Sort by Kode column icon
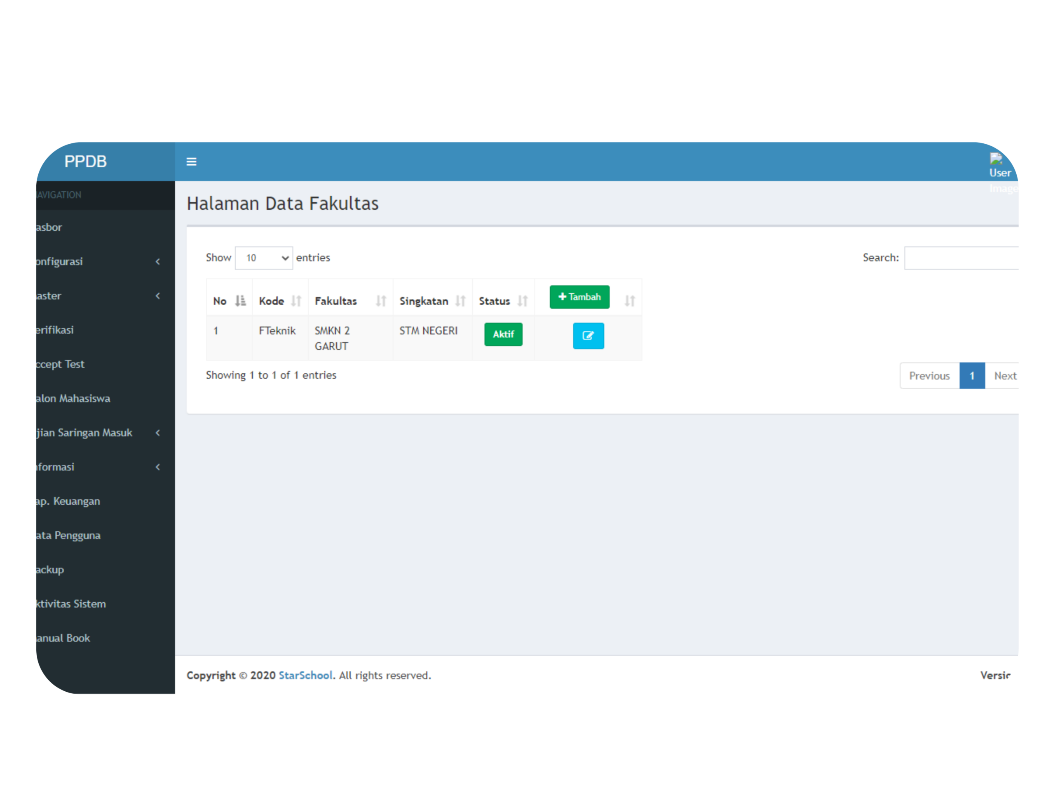The image size is (1055, 791). click(296, 301)
